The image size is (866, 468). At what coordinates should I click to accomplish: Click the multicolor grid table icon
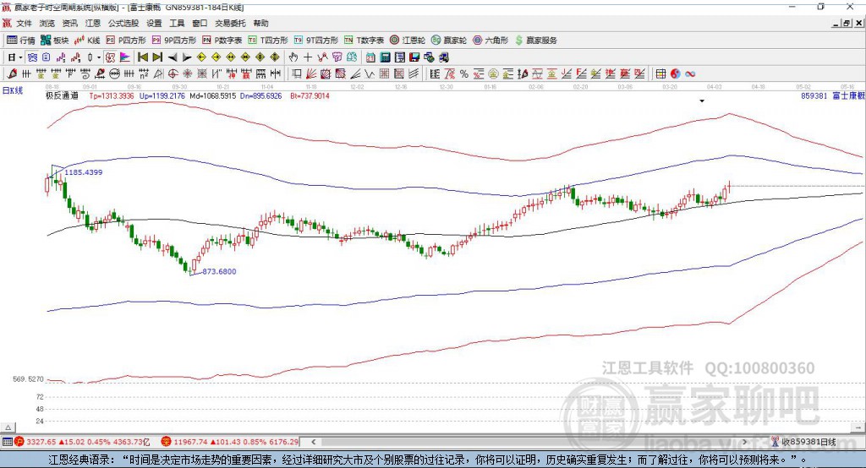(x=660, y=74)
